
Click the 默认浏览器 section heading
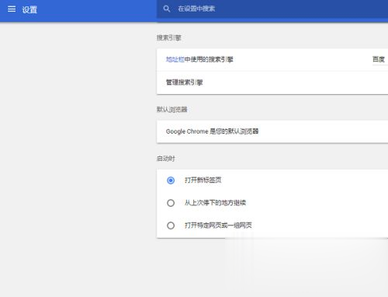point(171,110)
